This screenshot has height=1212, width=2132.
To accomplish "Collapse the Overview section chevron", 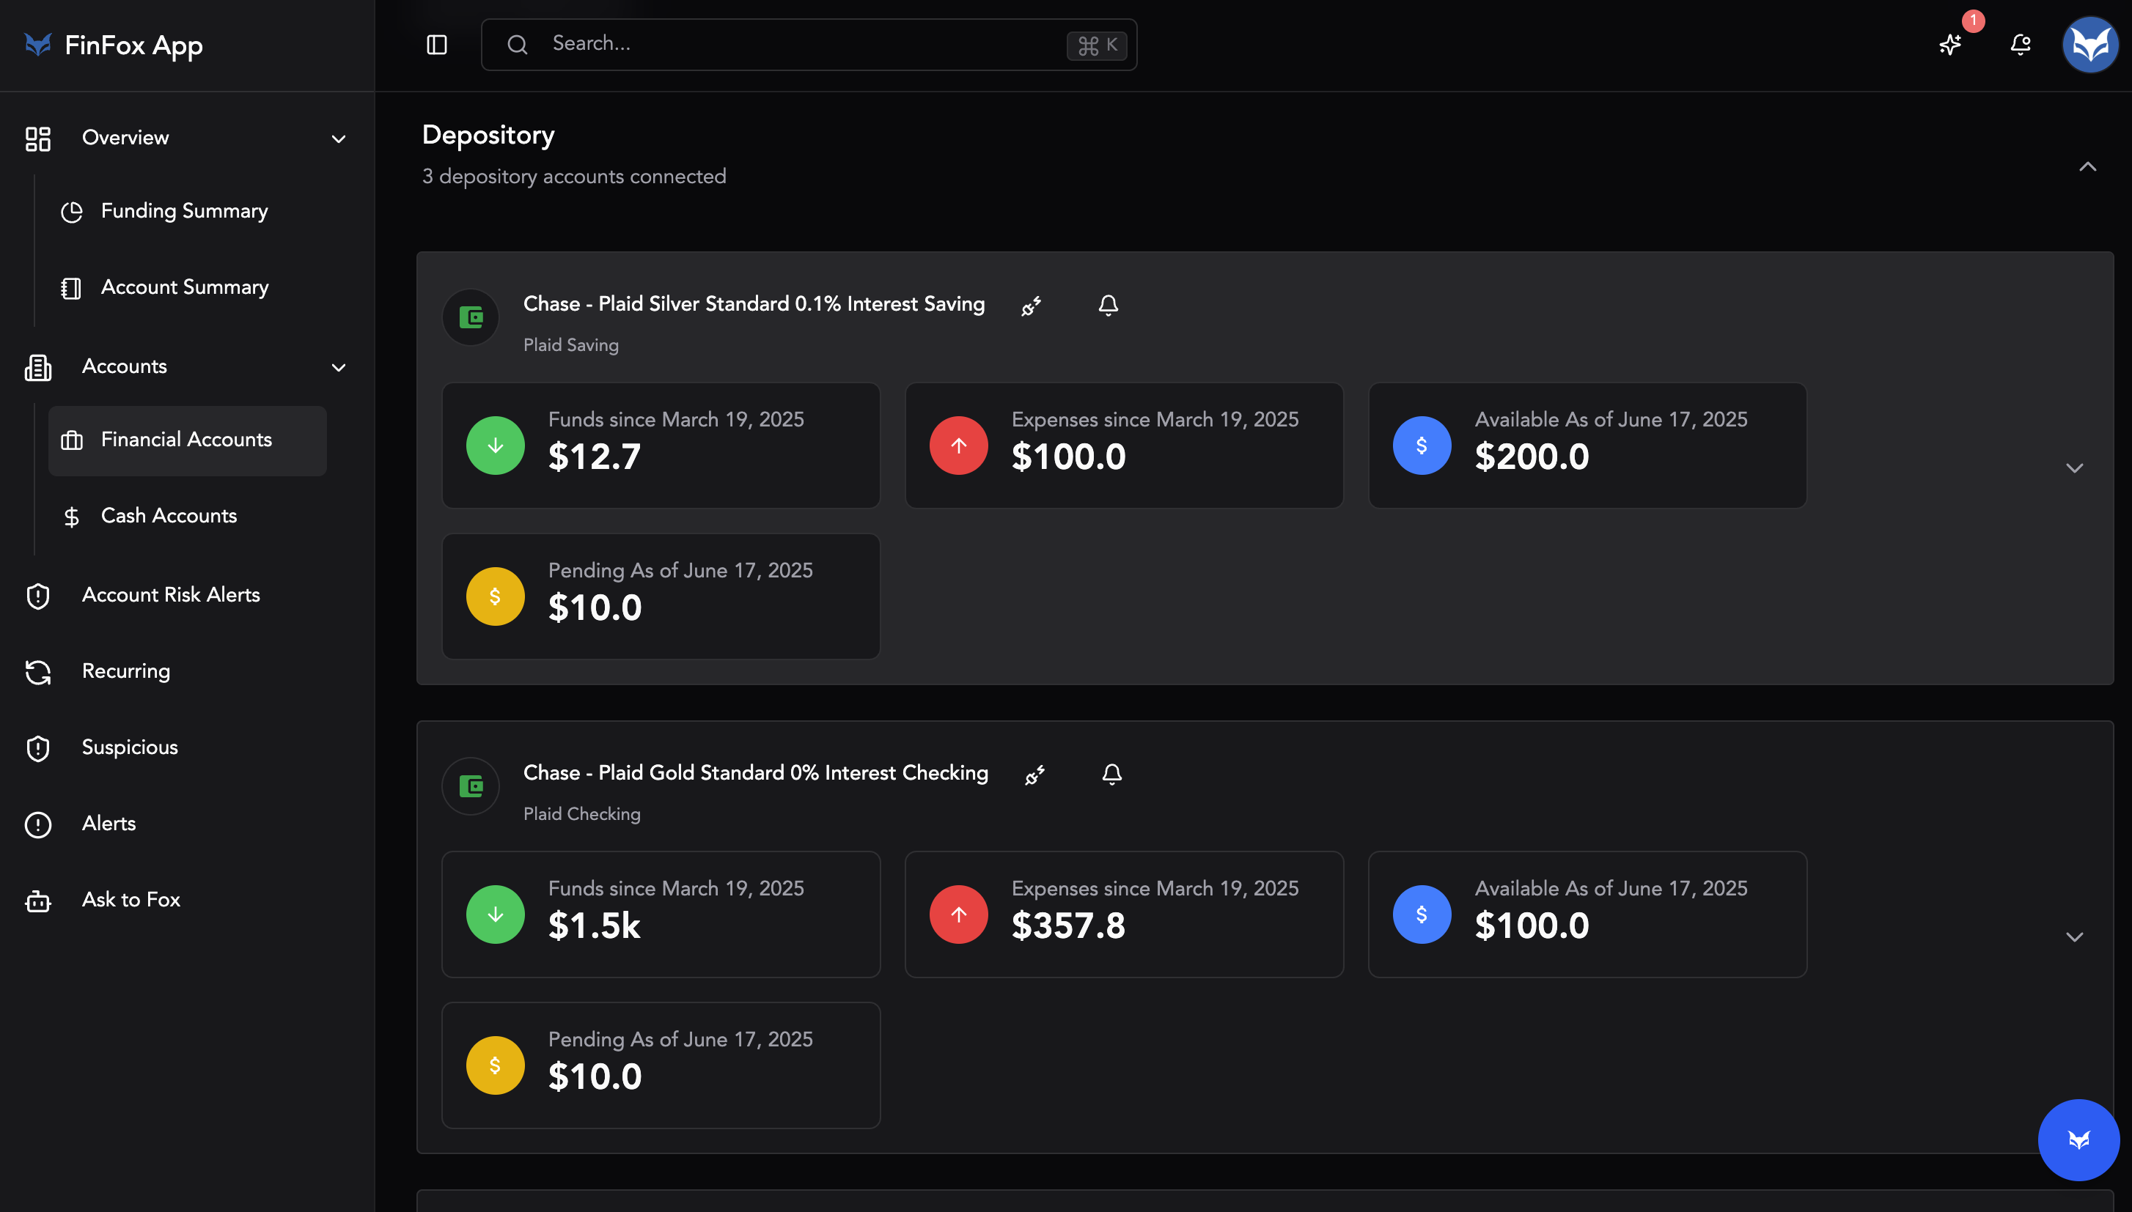I will [338, 139].
